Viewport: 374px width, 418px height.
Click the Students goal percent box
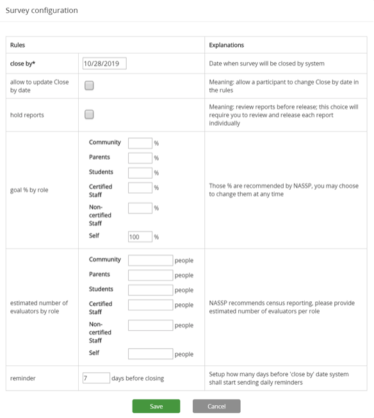click(140, 172)
